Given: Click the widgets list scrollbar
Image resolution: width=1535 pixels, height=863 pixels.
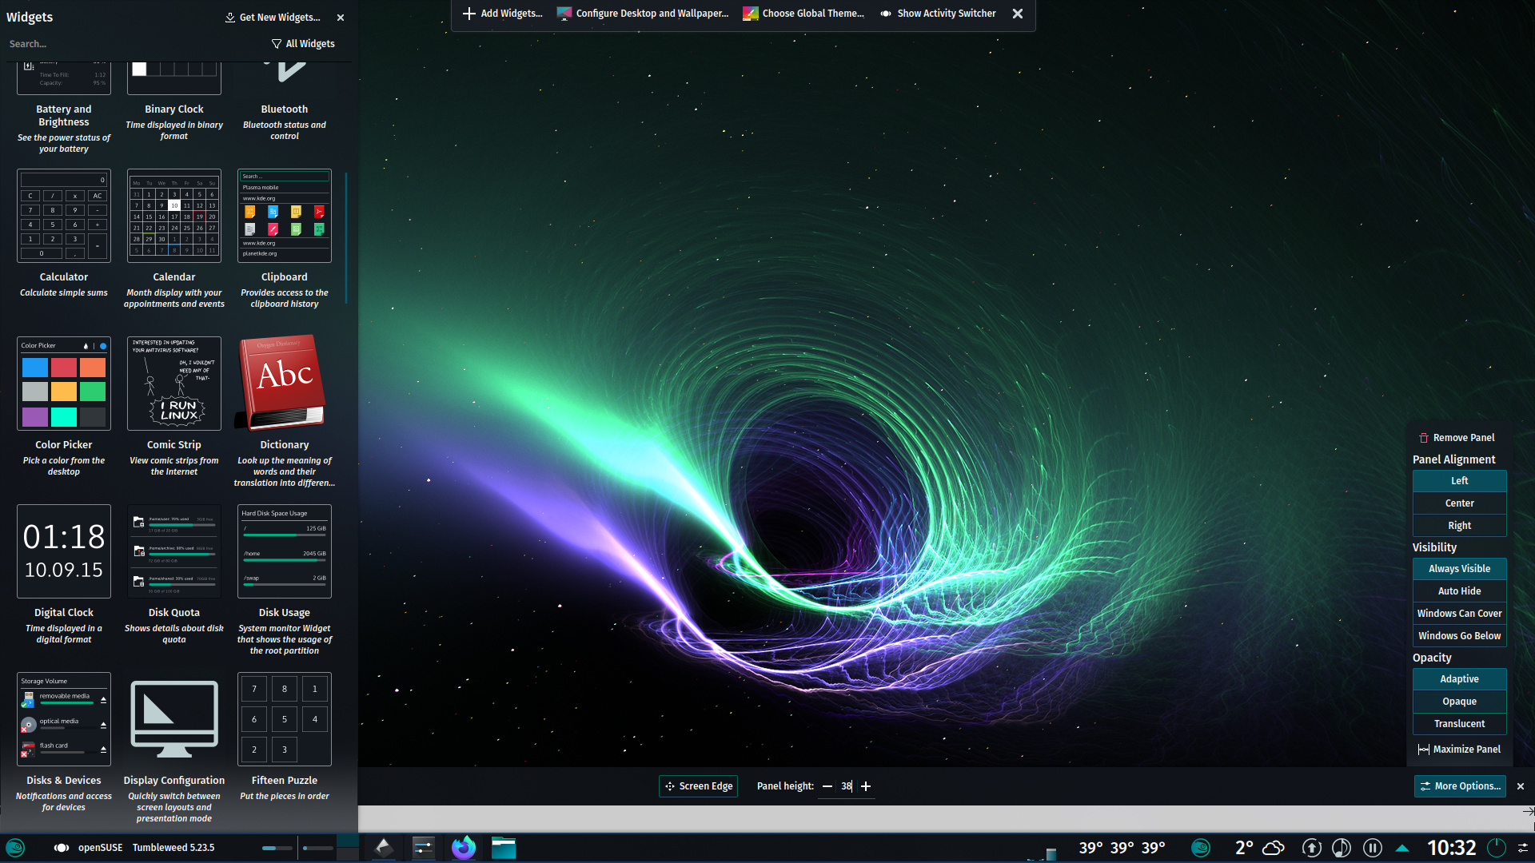Looking at the screenshot, I should click(346, 238).
